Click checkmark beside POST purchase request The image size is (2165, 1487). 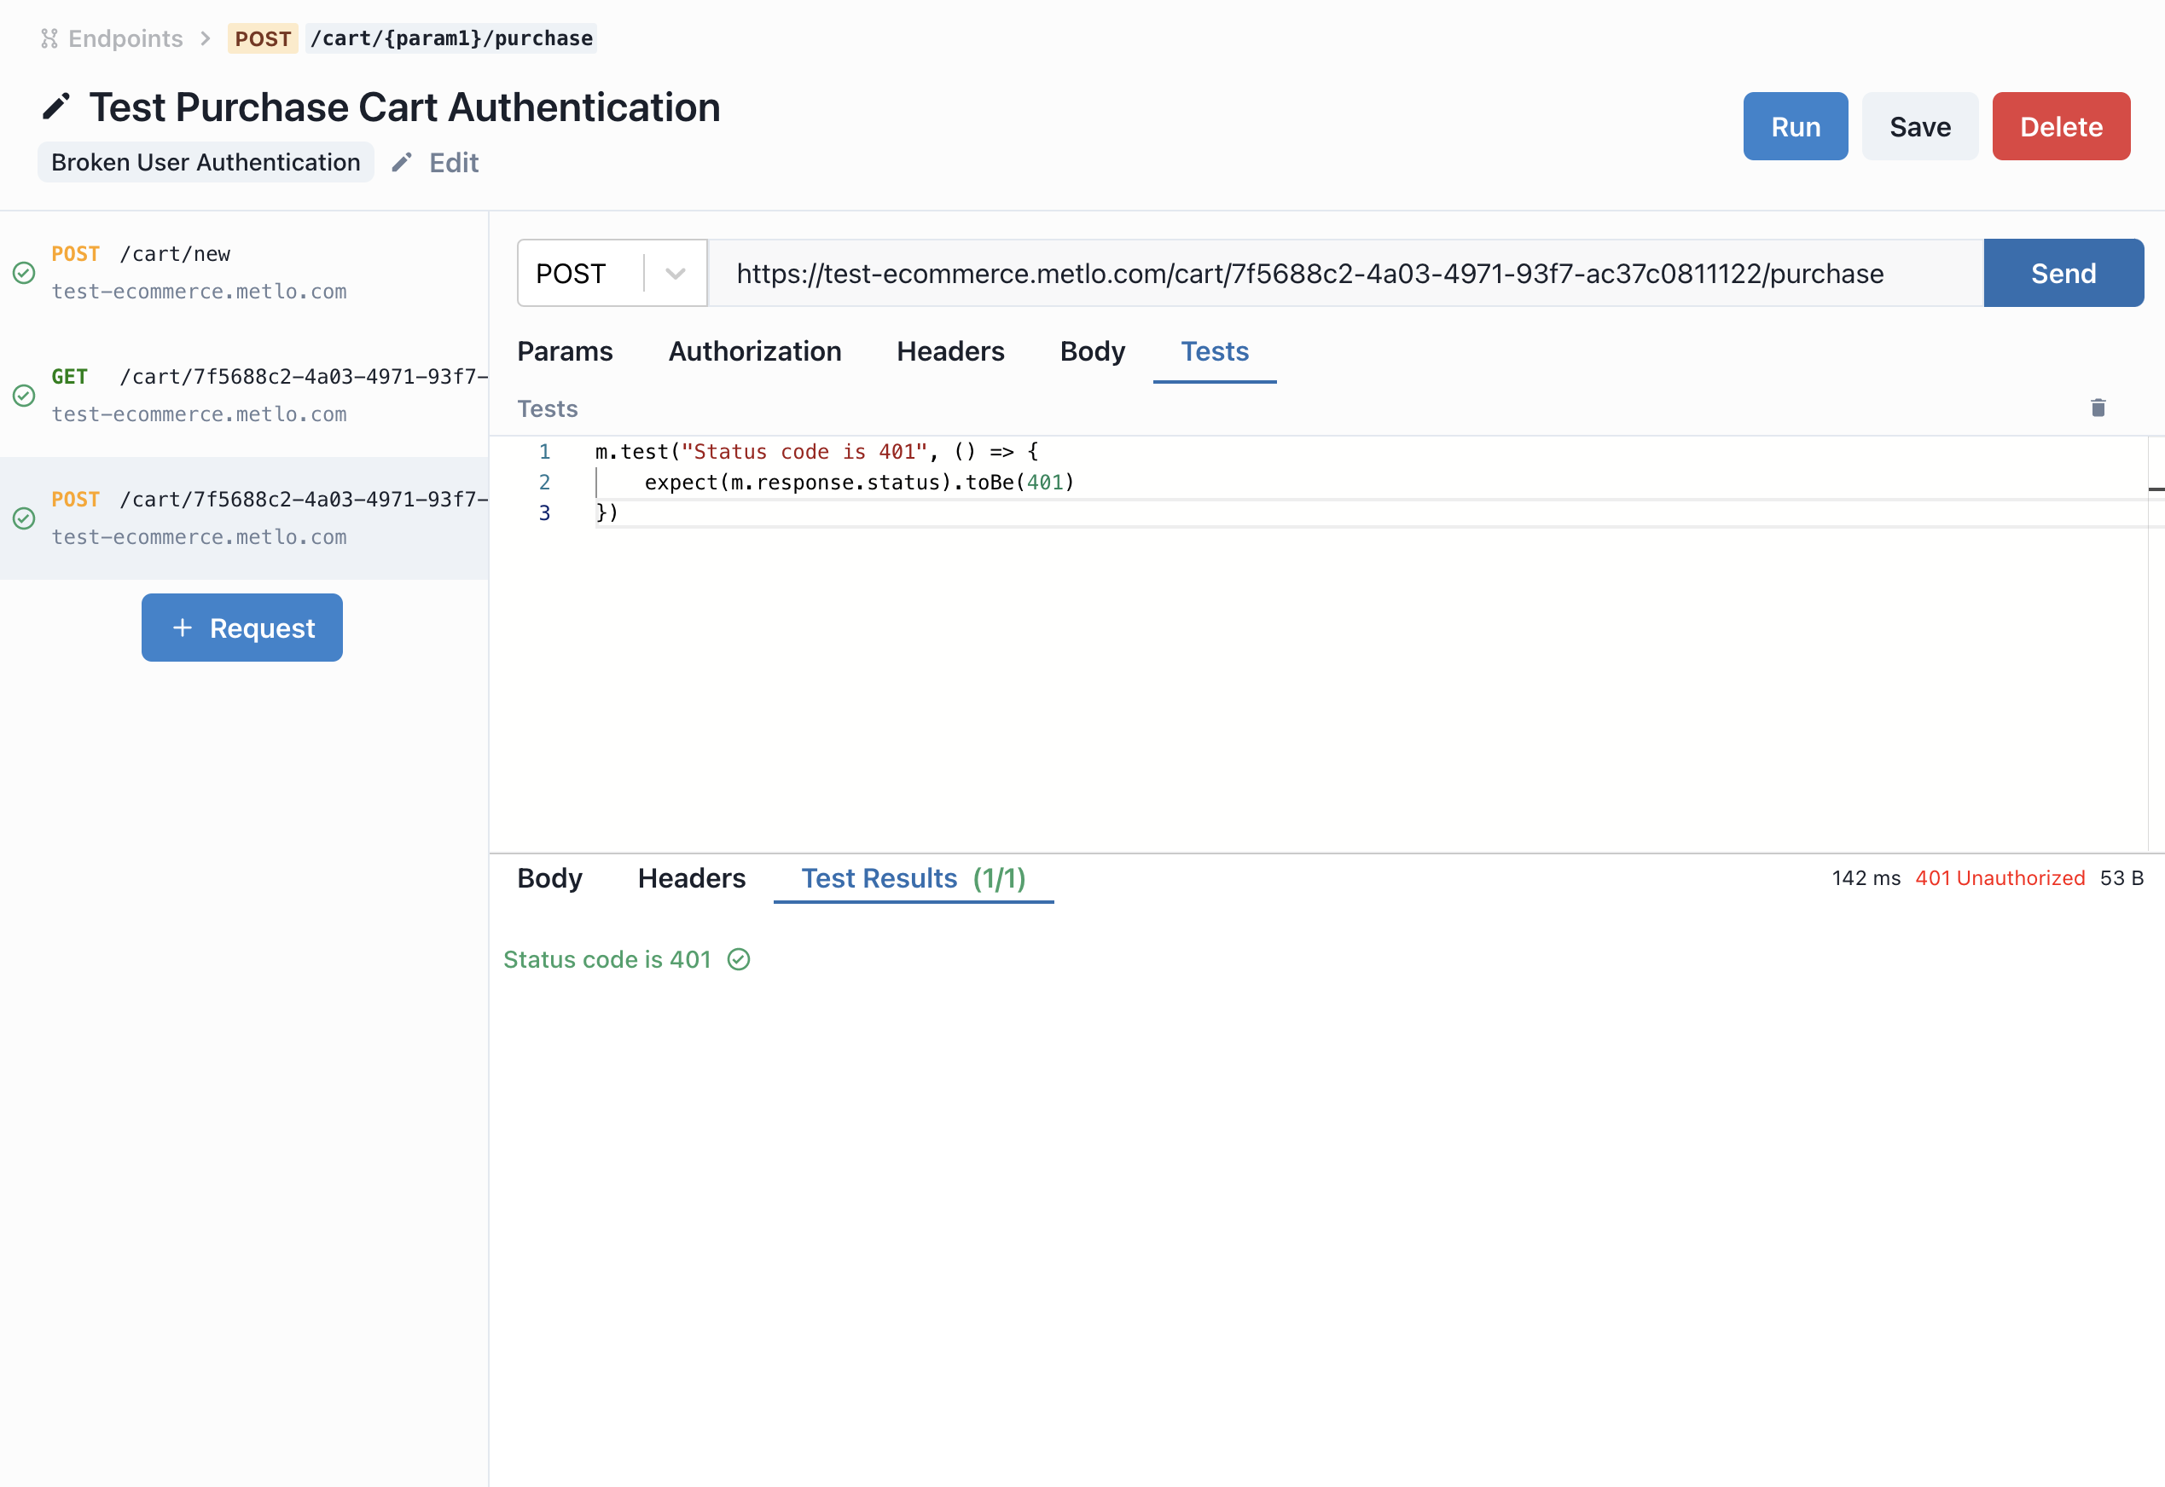(x=24, y=519)
